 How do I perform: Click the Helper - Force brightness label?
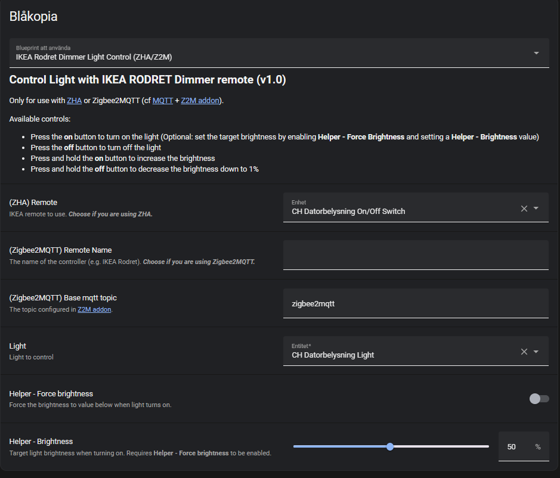click(x=51, y=394)
